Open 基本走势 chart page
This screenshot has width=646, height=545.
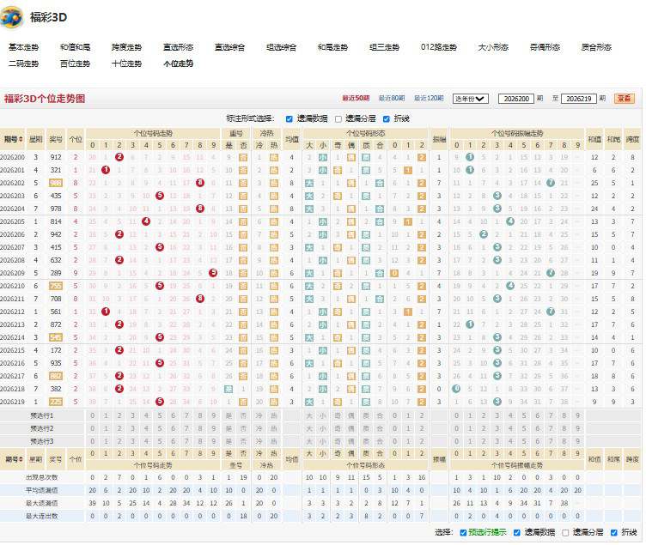click(x=23, y=47)
